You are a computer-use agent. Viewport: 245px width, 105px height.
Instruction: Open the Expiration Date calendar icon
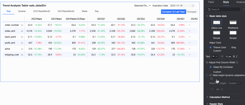click(x=193, y=6)
